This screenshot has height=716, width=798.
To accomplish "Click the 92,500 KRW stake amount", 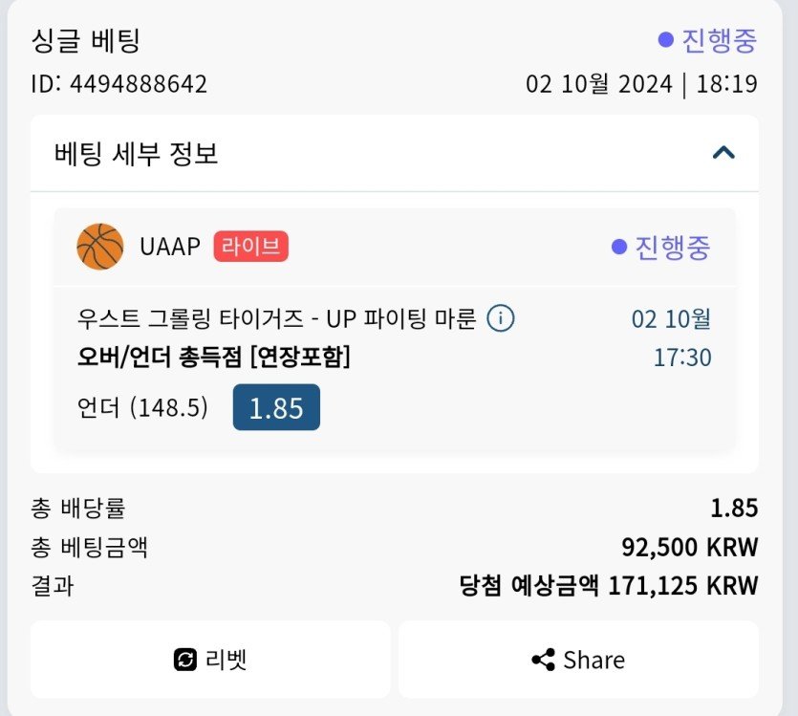I will click(x=689, y=547).
